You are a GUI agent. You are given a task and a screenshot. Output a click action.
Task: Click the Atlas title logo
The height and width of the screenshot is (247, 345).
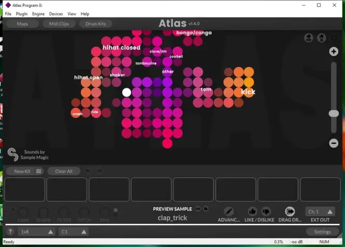173,23
